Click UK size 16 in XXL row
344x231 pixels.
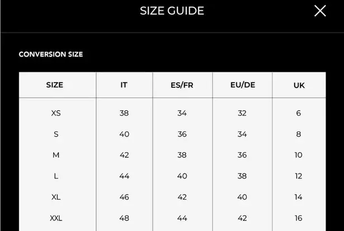(x=299, y=218)
